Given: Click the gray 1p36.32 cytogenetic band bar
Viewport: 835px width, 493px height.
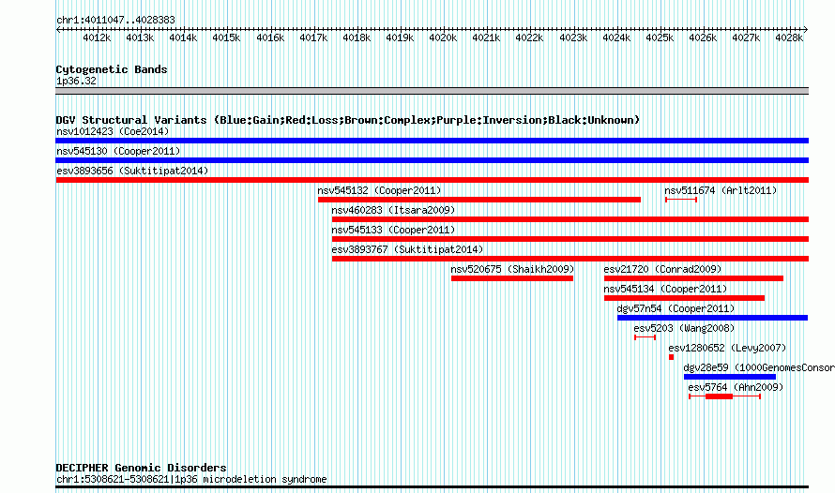Looking at the screenshot, I should click(432, 91).
